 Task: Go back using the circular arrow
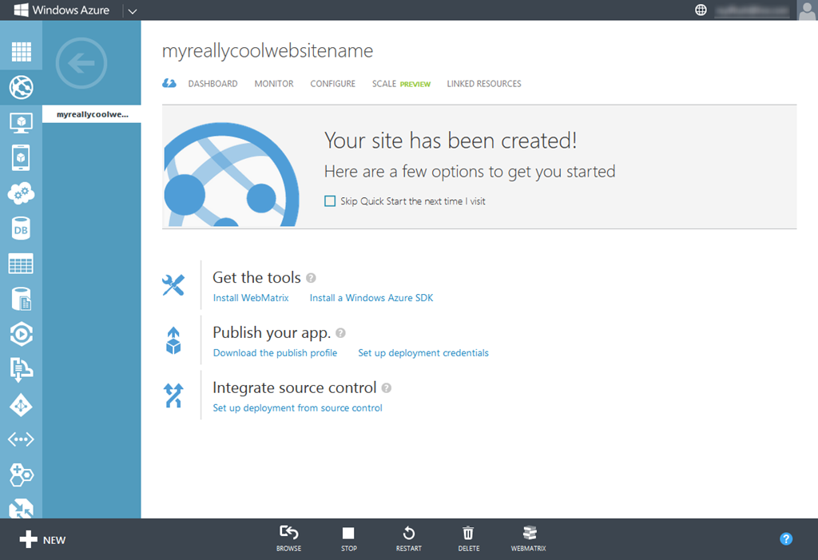81,63
